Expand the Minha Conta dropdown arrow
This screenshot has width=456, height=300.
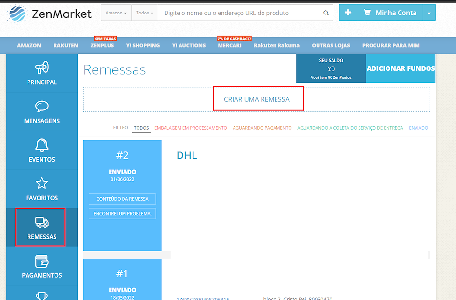(x=429, y=13)
